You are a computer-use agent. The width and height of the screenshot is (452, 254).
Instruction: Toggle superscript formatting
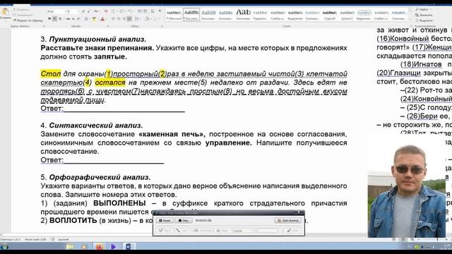coord(78,19)
